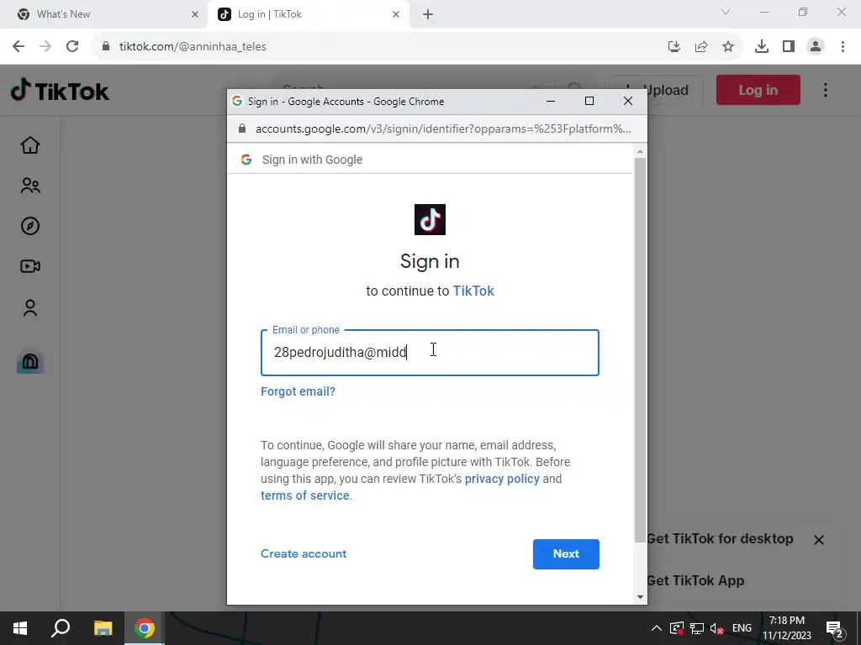Click the TikTok logo in the page header
Viewport: 861px width, 645px height.
coord(60,91)
